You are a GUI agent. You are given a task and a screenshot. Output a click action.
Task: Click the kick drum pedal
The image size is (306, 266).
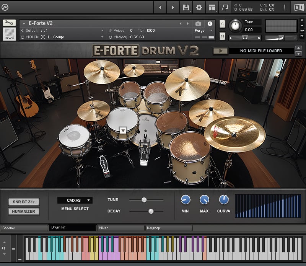(145, 151)
